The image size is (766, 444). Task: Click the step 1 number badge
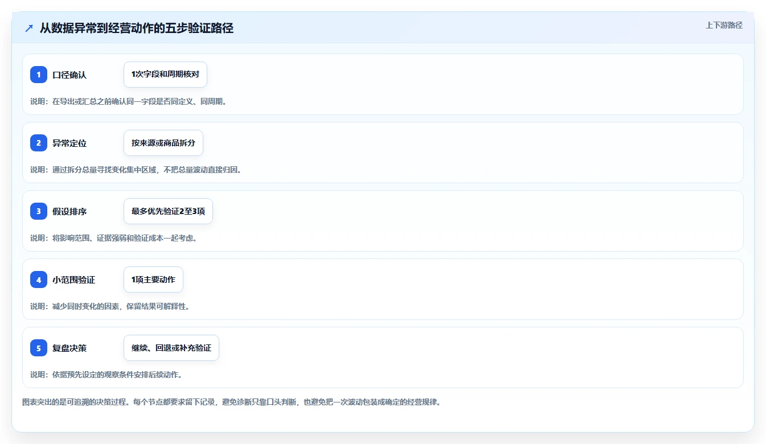coord(39,75)
